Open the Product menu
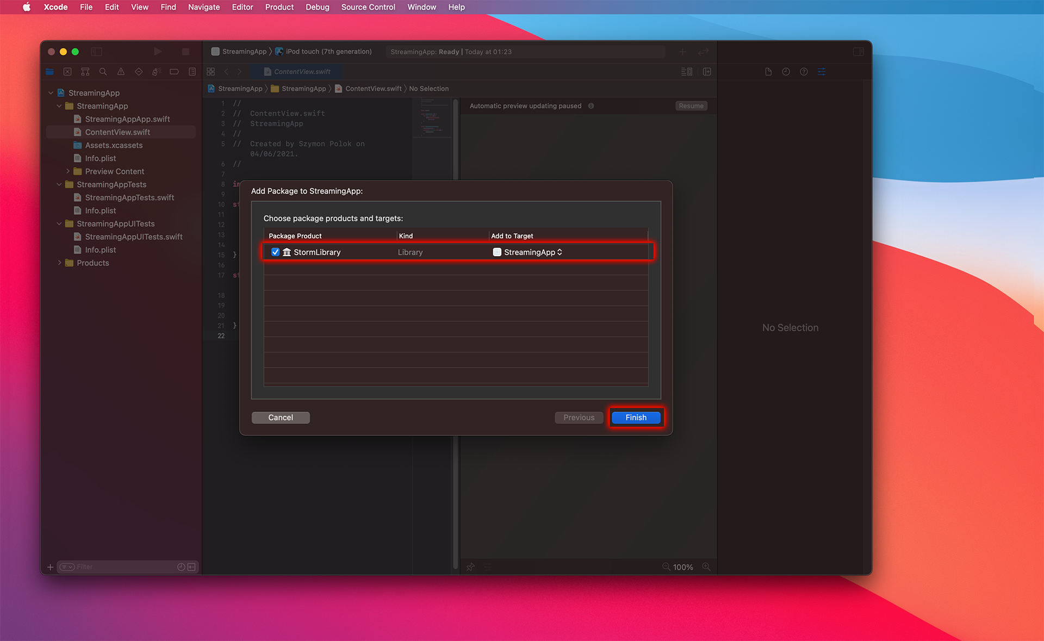Viewport: 1044px width, 641px height. (279, 7)
